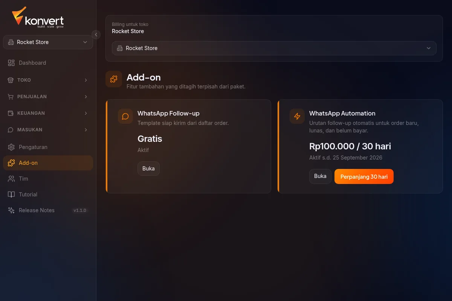Click the Add-on puzzle icon in sidebar
452x301 pixels.
tap(11, 163)
